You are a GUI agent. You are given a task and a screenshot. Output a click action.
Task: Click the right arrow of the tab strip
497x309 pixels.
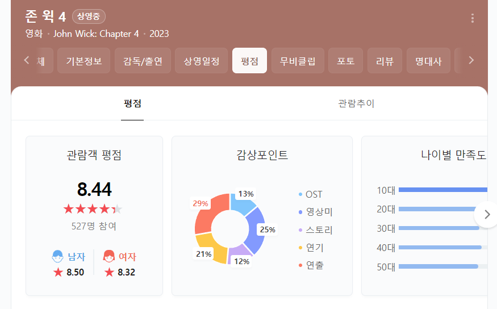tap(471, 60)
